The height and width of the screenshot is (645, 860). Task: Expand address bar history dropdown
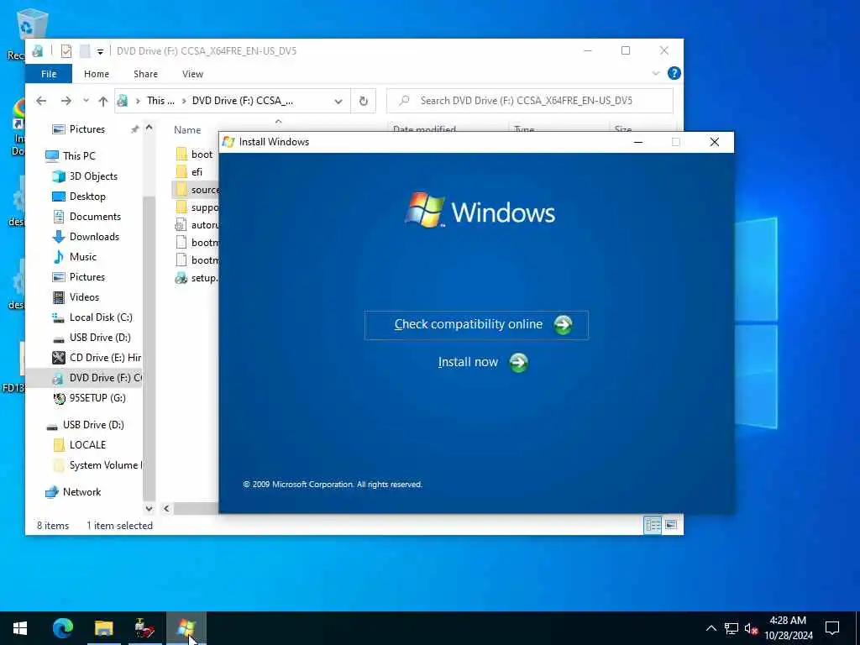click(338, 101)
